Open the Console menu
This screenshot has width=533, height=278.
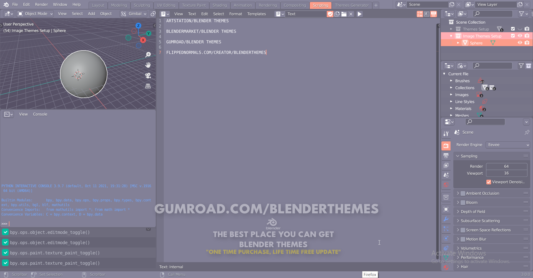pyautogui.click(x=40, y=114)
